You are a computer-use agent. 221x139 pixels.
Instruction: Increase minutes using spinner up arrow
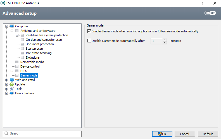[165, 39]
